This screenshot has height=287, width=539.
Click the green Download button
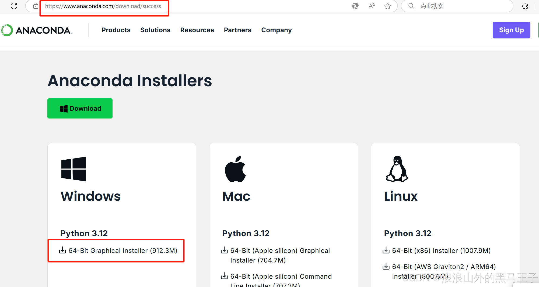click(80, 108)
